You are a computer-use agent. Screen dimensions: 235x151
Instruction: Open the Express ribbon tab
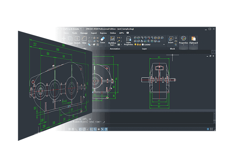click(x=104, y=33)
